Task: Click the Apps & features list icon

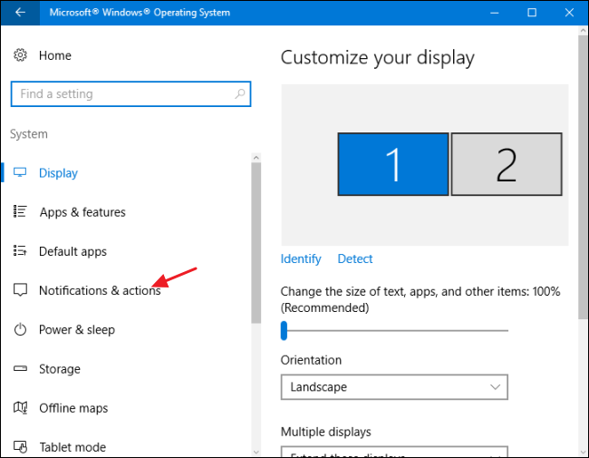Action: (20, 212)
